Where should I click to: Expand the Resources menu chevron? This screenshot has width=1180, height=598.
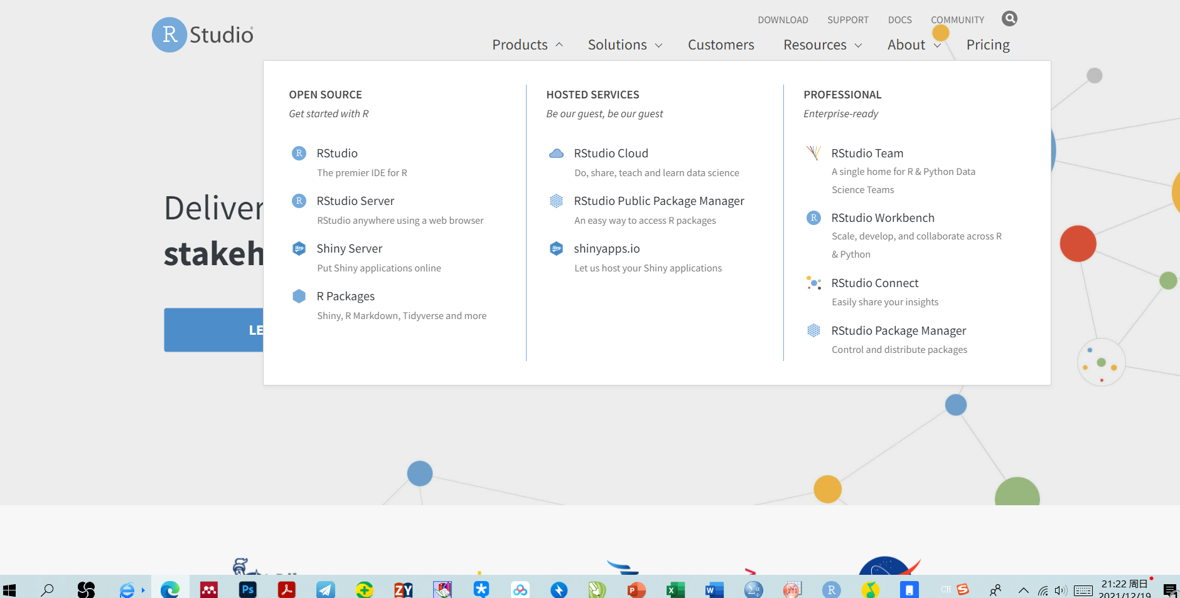pyautogui.click(x=858, y=45)
